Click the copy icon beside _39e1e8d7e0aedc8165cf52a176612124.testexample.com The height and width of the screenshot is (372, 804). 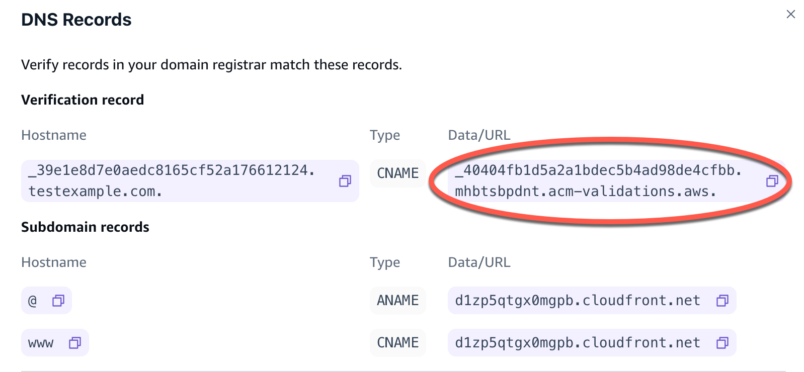pyautogui.click(x=345, y=181)
